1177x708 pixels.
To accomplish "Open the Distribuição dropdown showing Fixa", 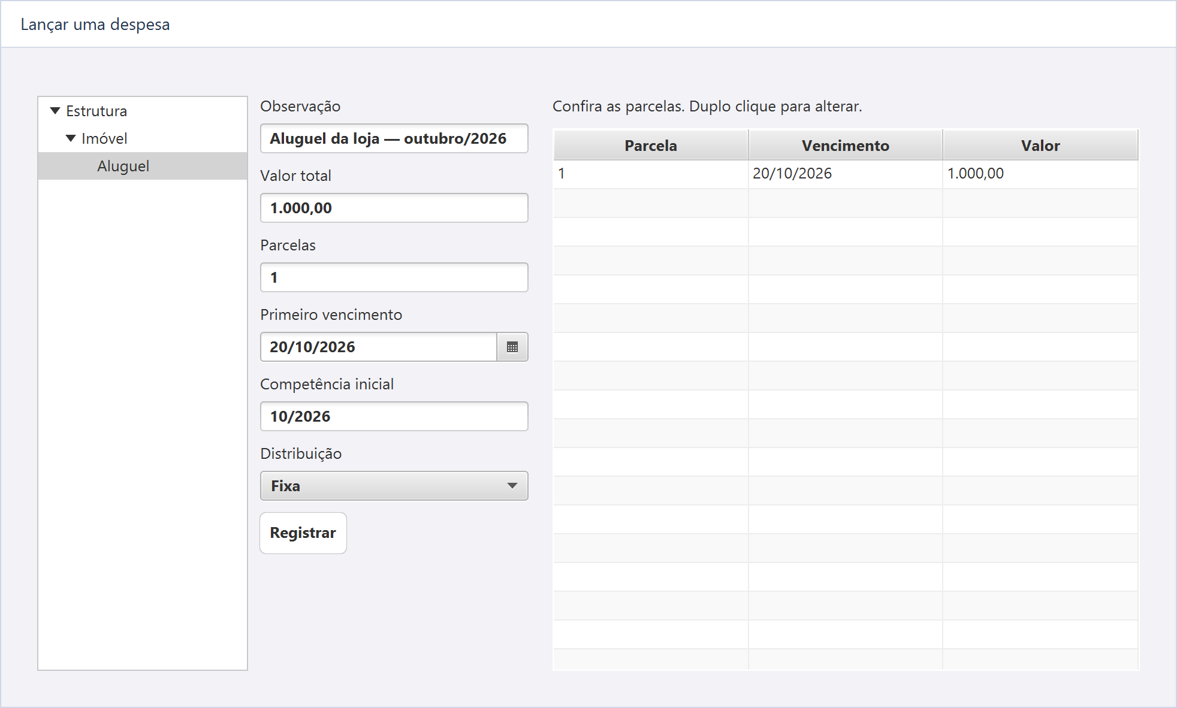I will (394, 486).
